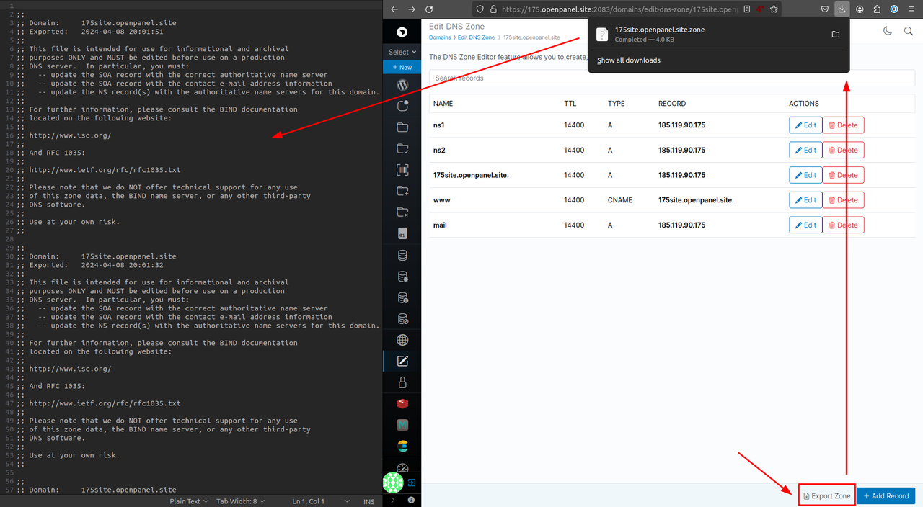Open the globe Domains icon in sidebar

(402, 340)
